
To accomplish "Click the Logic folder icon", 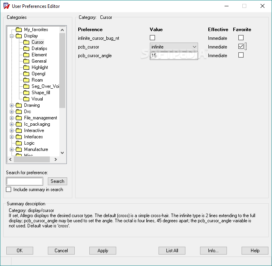I will 19,143.
